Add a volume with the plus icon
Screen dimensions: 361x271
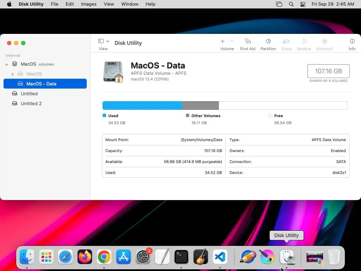tap(222, 41)
